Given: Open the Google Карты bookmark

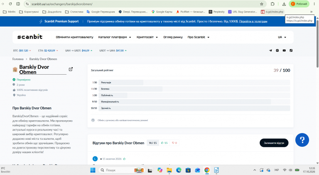Looking at the screenshot, I should (162, 12).
